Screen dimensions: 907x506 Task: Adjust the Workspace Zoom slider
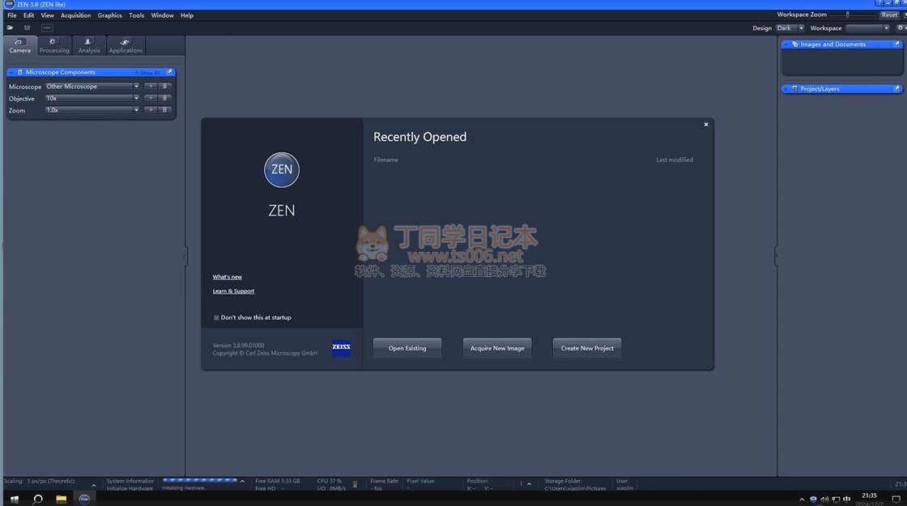[847, 15]
